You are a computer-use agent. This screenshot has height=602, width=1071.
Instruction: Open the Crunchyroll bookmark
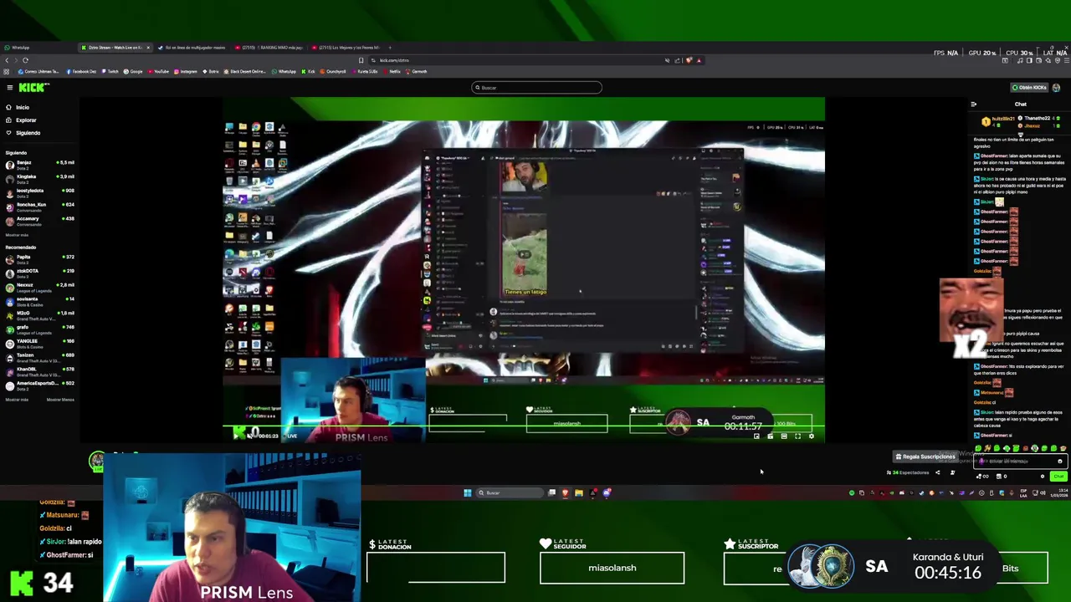pyautogui.click(x=333, y=71)
